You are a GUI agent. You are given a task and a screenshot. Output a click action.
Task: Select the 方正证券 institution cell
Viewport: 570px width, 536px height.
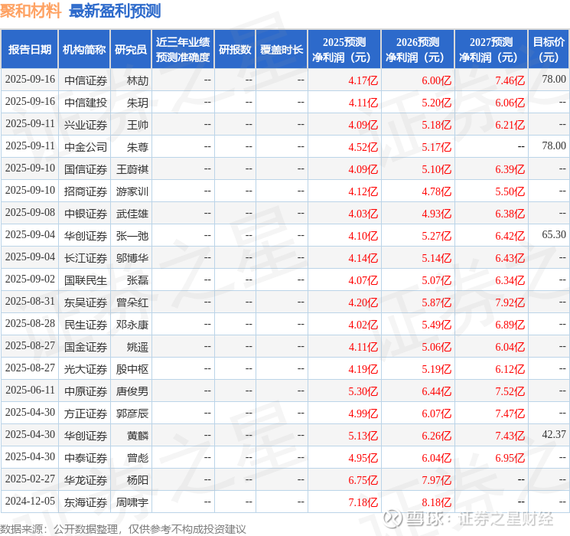pos(86,413)
